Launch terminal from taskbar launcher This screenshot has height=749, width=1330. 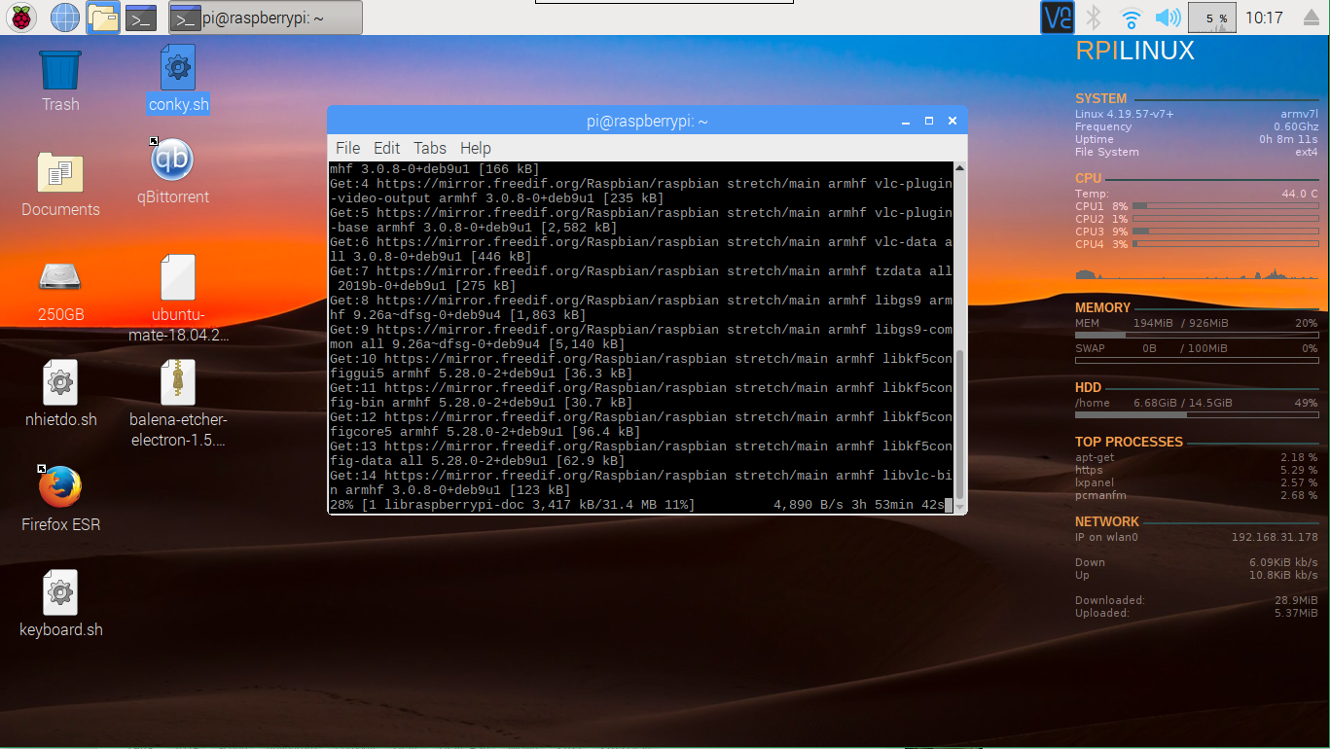pos(141,17)
